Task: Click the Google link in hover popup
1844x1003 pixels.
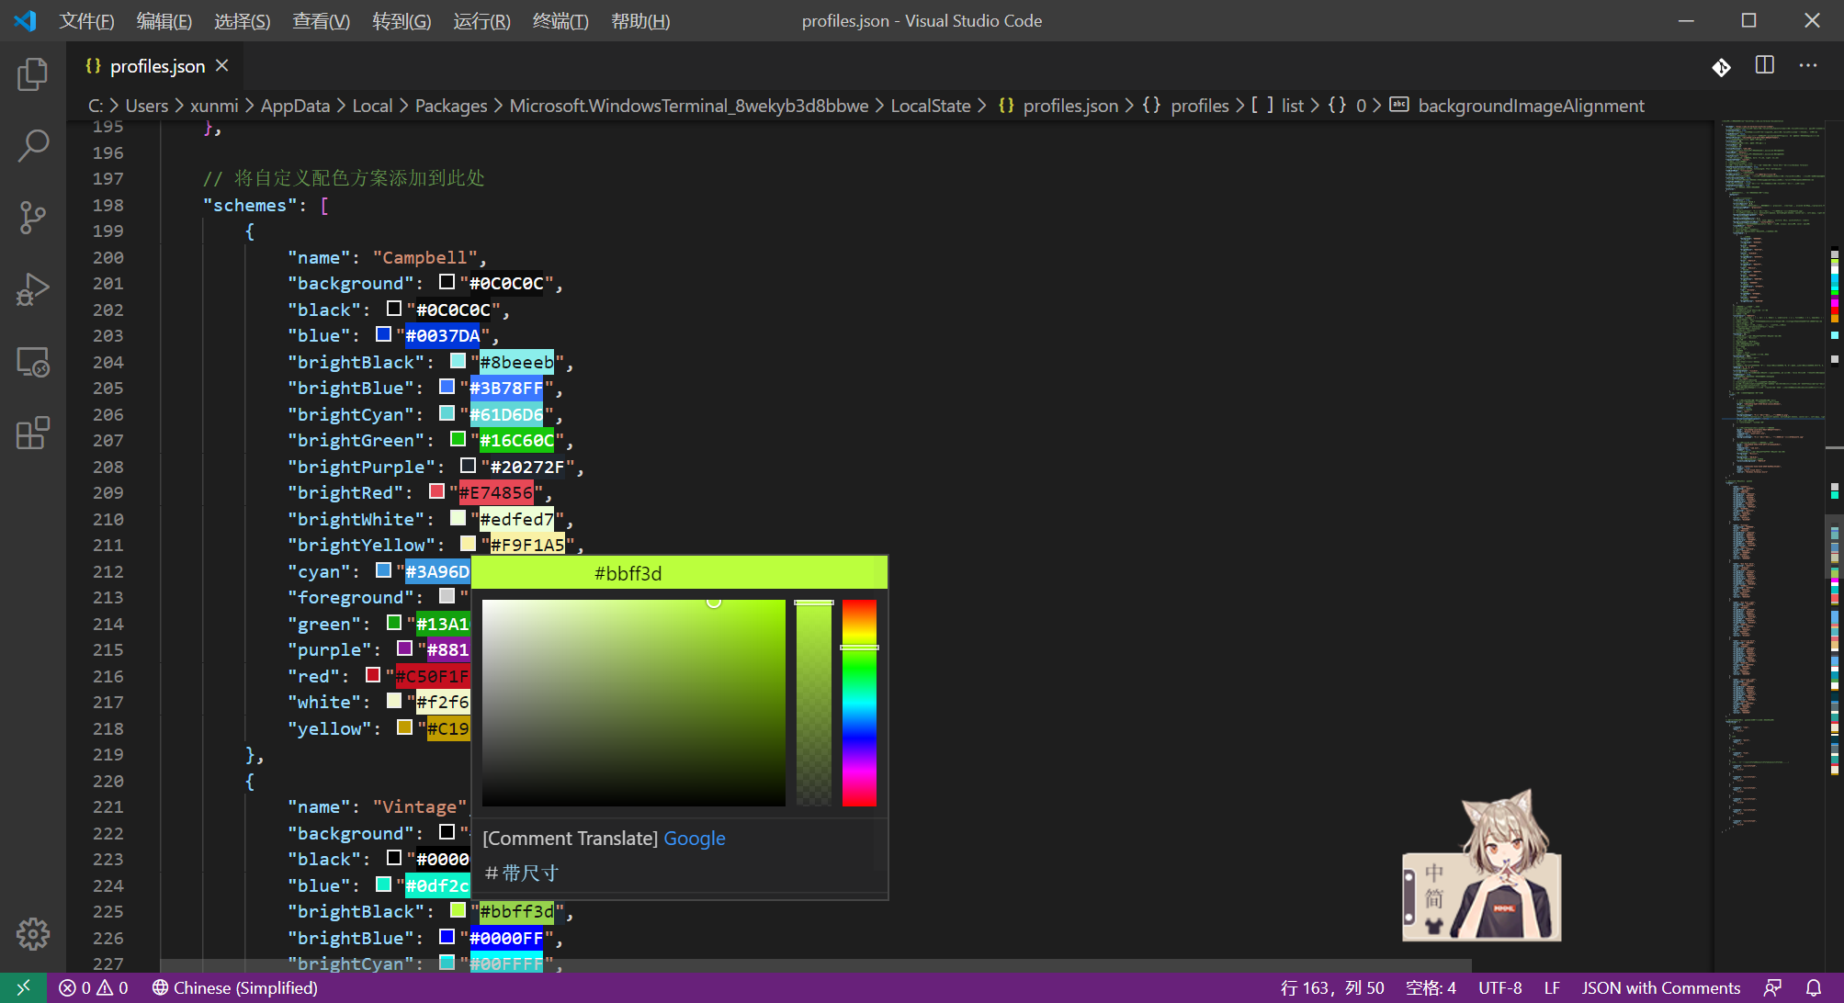Action: click(x=694, y=839)
